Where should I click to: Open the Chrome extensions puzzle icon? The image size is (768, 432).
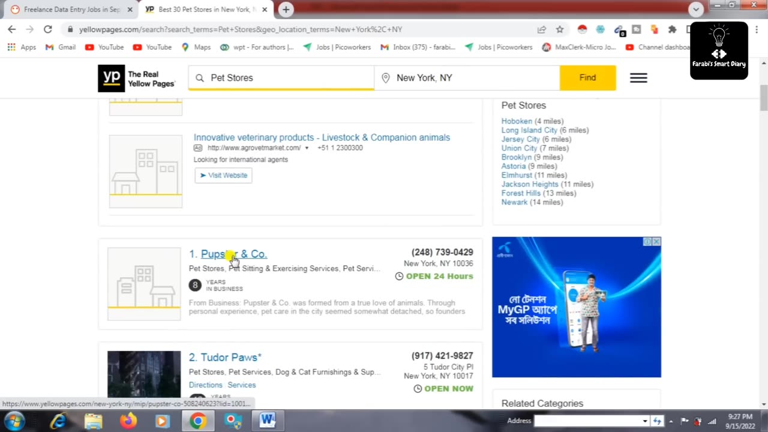coord(672,29)
